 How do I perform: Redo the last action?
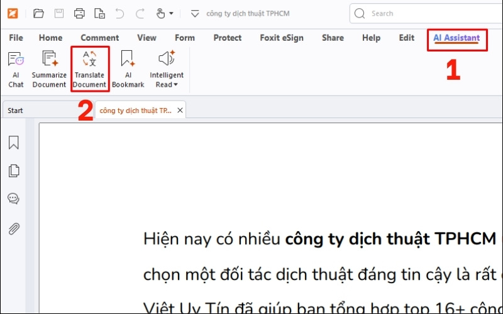140,13
